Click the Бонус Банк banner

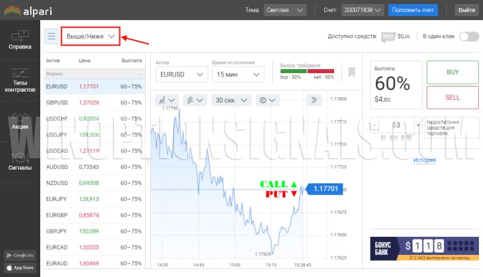click(x=423, y=249)
